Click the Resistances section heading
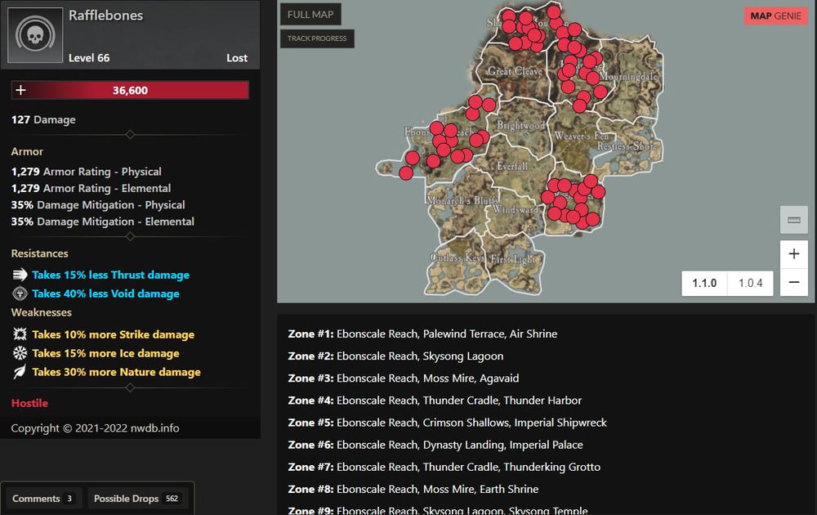Image resolution: width=817 pixels, height=515 pixels. coord(39,253)
